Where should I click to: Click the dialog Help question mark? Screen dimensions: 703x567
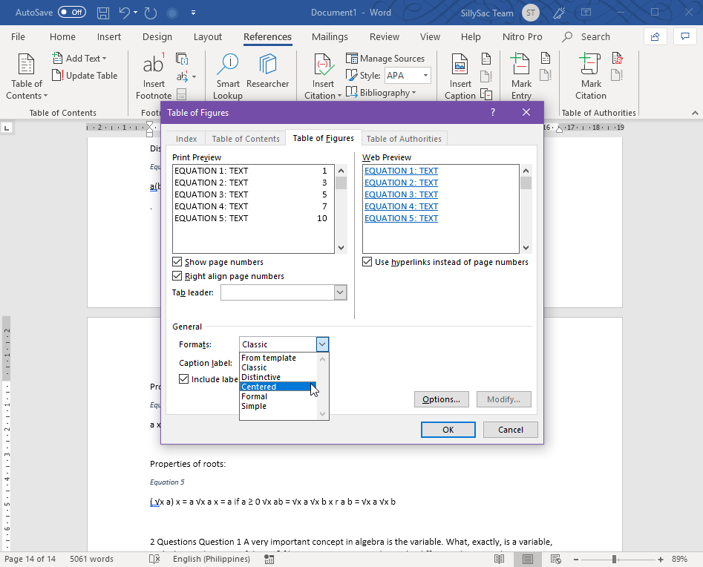point(493,113)
